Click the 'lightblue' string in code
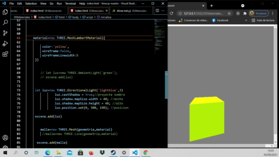Screen dimensions: 279x157 point(108,90)
